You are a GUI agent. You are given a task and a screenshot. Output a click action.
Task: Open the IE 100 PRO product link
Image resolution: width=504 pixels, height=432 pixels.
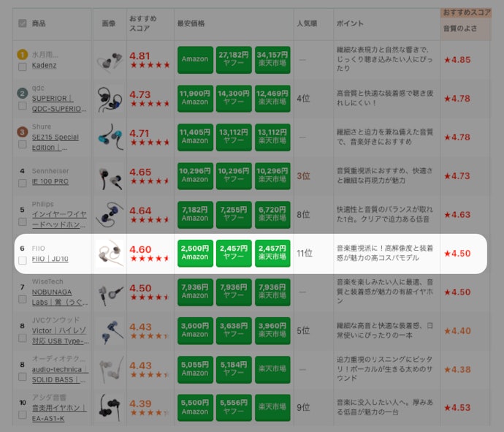[x=50, y=181]
